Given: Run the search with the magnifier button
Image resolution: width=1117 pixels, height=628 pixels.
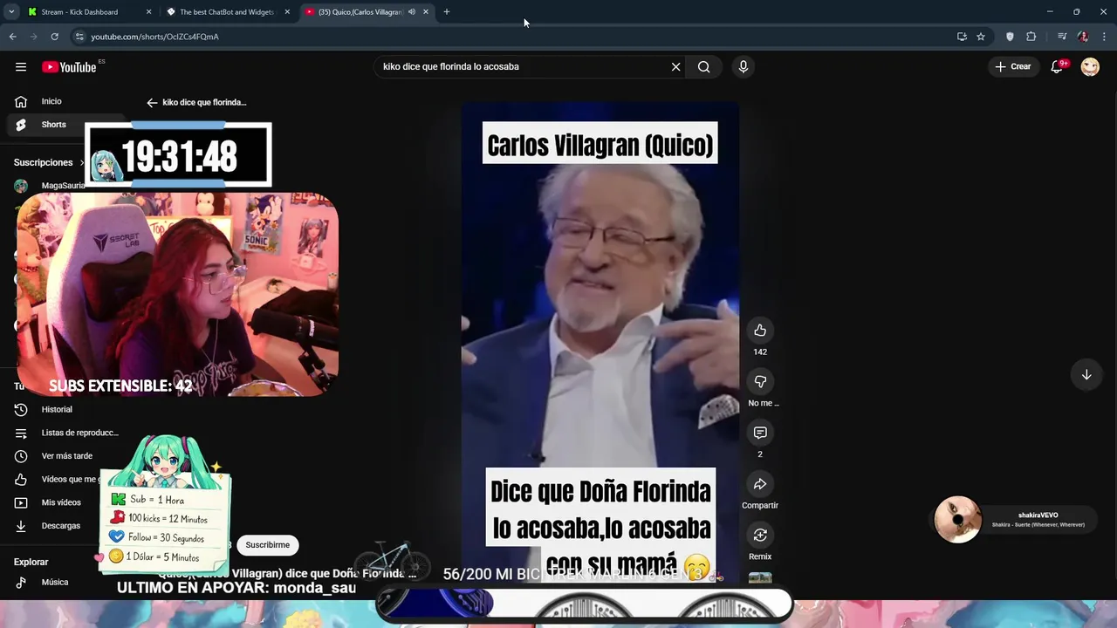Looking at the screenshot, I should pos(703,67).
